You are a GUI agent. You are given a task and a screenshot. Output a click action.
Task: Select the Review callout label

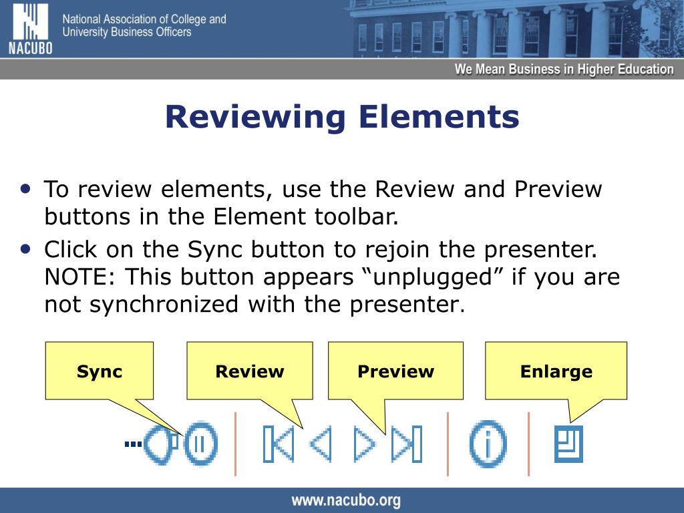[250, 371]
